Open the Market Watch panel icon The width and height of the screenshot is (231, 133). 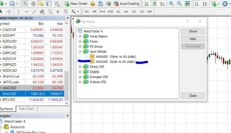(x=25, y=4)
